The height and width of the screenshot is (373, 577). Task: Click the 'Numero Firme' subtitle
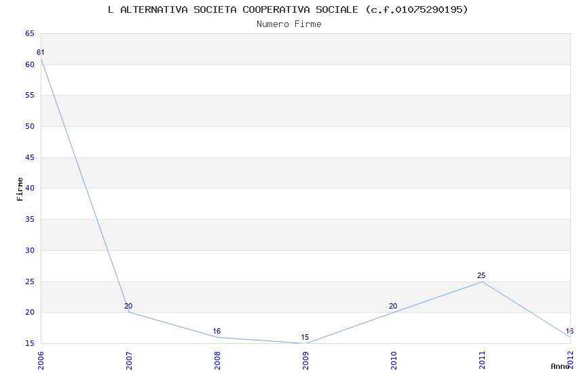tap(289, 24)
